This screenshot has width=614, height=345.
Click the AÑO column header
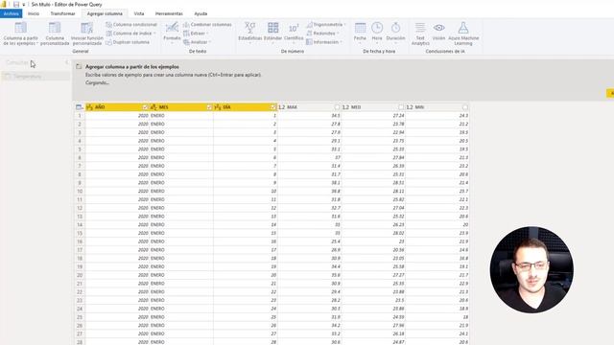pyautogui.click(x=117, y=107)
